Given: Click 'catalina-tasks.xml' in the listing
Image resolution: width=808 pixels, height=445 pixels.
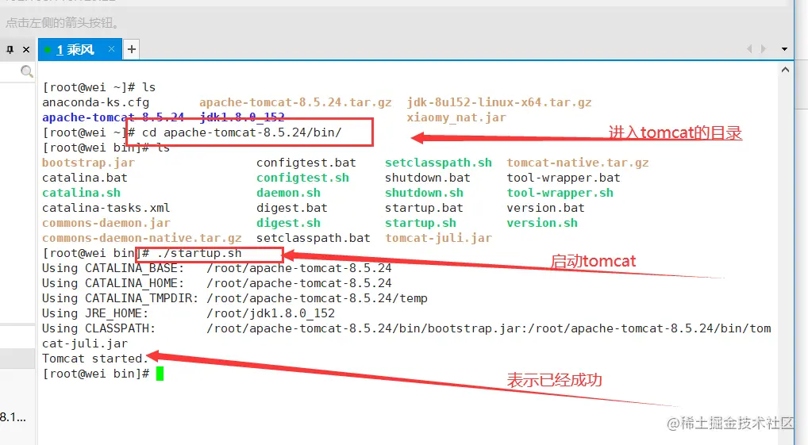Looking at the screenshot, I should coord(106,208).
